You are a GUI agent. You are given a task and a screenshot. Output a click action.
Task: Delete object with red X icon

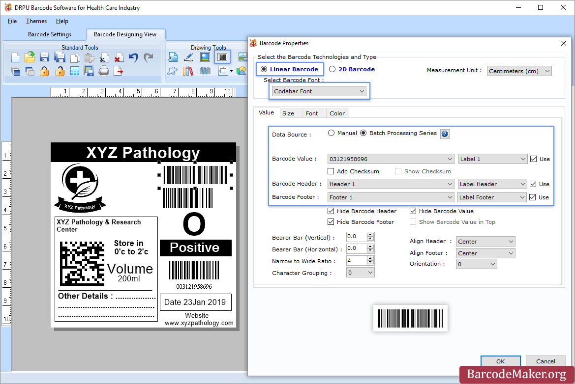(x=119, y=58)
